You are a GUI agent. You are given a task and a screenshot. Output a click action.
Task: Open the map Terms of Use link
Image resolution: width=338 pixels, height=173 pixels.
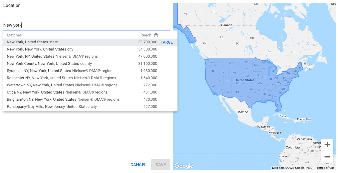(325, 168)
